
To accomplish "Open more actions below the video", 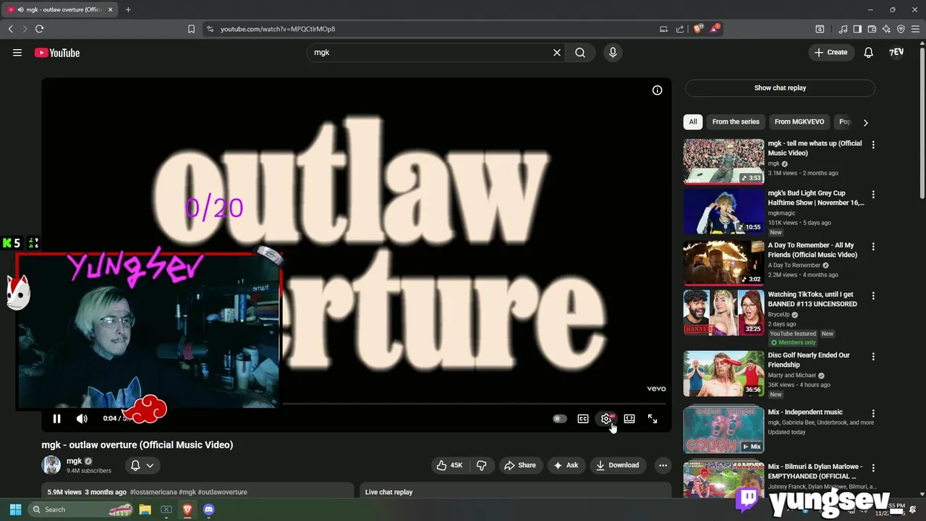I will point(662,465).
